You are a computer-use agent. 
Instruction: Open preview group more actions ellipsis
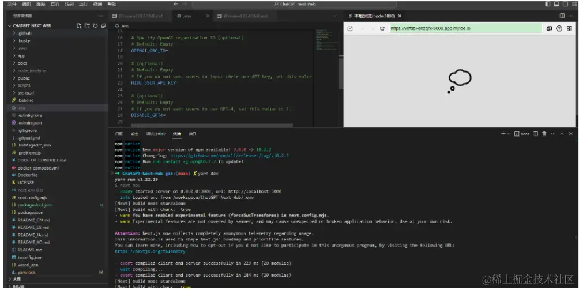click(571, 16)
